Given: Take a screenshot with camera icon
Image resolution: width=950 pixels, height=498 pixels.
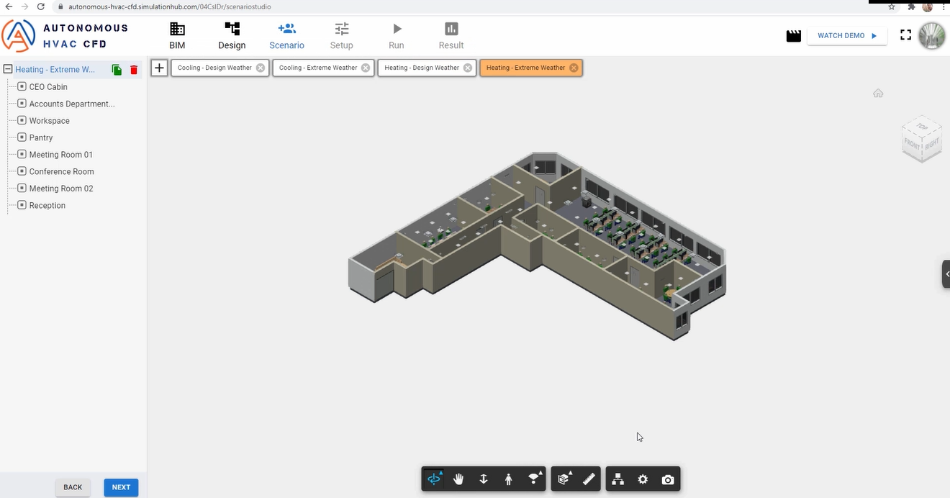Looking at the screenshot, I should [668, 479].
